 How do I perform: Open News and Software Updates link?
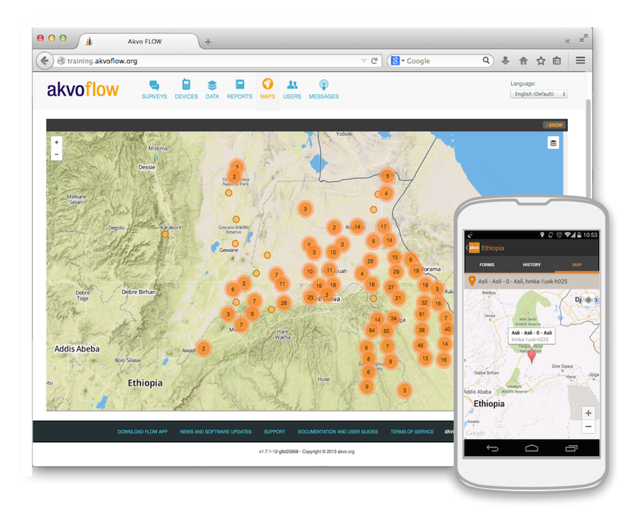[216, 432]
